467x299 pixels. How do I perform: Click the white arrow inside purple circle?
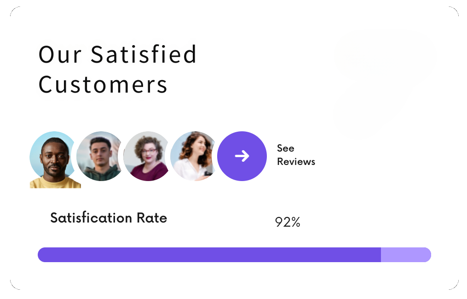(x=242, y=156)
